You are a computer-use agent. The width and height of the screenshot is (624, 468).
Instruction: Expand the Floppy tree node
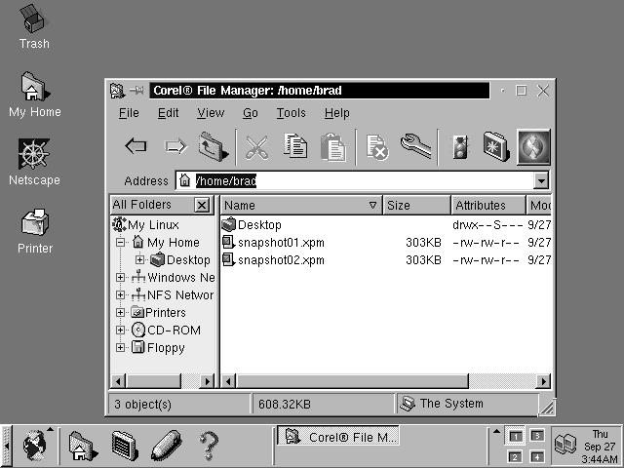(120, 347)
